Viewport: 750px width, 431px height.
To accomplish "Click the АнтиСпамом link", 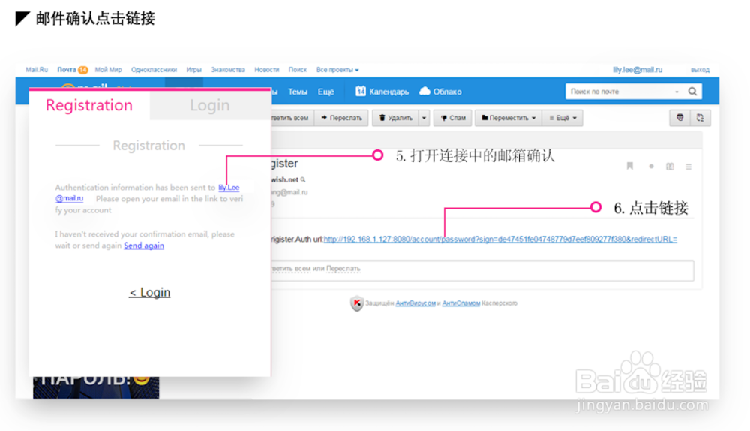I will [x=460, y=303].
